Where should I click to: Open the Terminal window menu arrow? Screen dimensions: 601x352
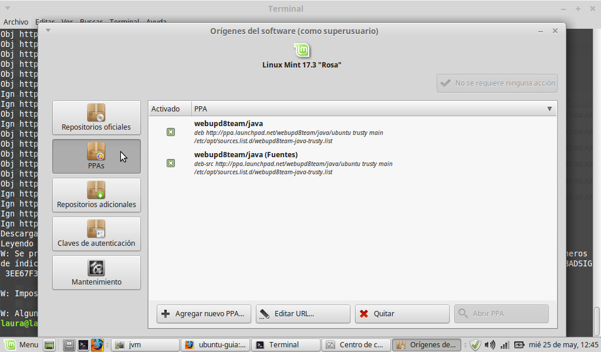tap(6, 9)
